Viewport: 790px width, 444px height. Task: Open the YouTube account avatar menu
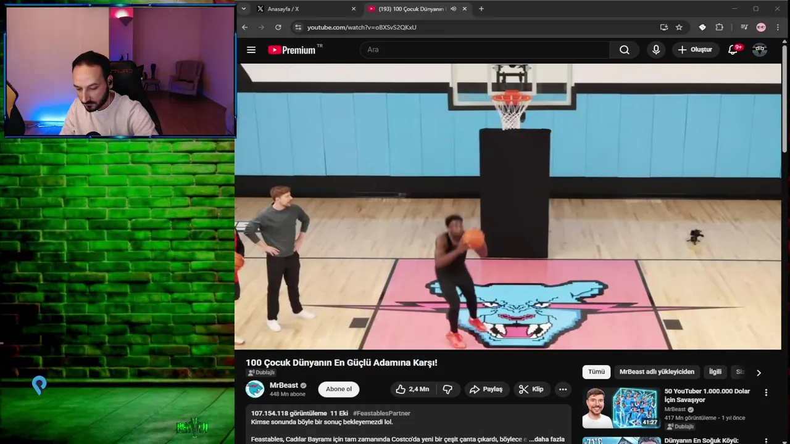(x=760, y=50)
